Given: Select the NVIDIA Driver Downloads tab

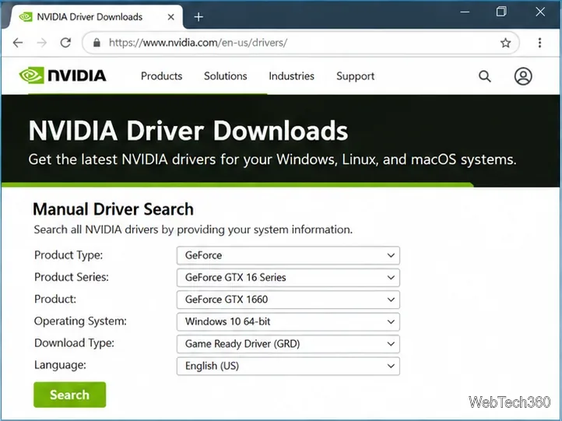Looking at the screenshot, I should [x=95, y=17].
